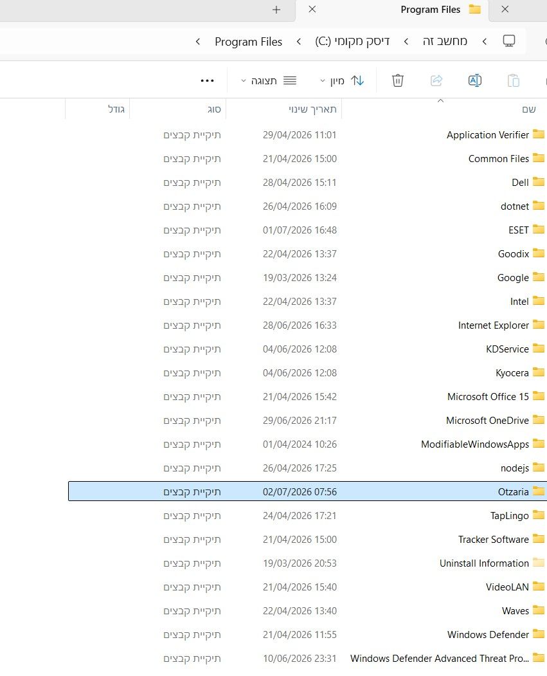Select the KDService folder icon
This screenshot has width=547, height=676.
pyautogui.click(x=539, y=348)
